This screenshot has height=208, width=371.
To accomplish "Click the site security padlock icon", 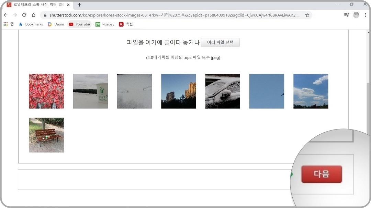I will pos(45,15).
